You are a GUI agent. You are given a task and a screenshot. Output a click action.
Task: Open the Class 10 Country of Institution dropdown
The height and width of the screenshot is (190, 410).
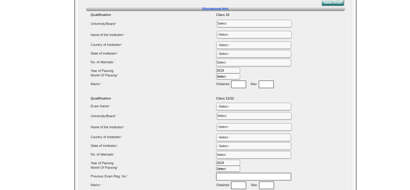pyautogui.click(x=253, y=45)
